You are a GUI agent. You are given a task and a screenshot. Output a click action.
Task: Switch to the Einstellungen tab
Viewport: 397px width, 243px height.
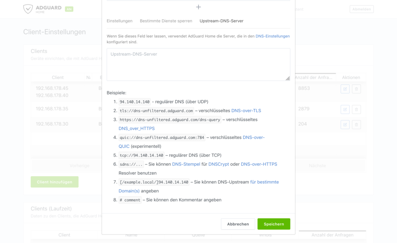pyautogui.click(x=119, y=21)
